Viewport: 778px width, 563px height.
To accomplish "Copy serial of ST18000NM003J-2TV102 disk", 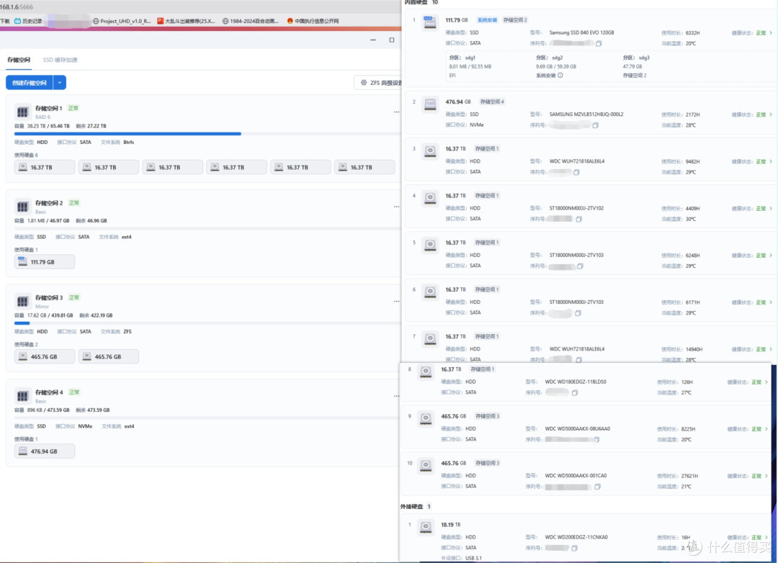I will [578, 220].
